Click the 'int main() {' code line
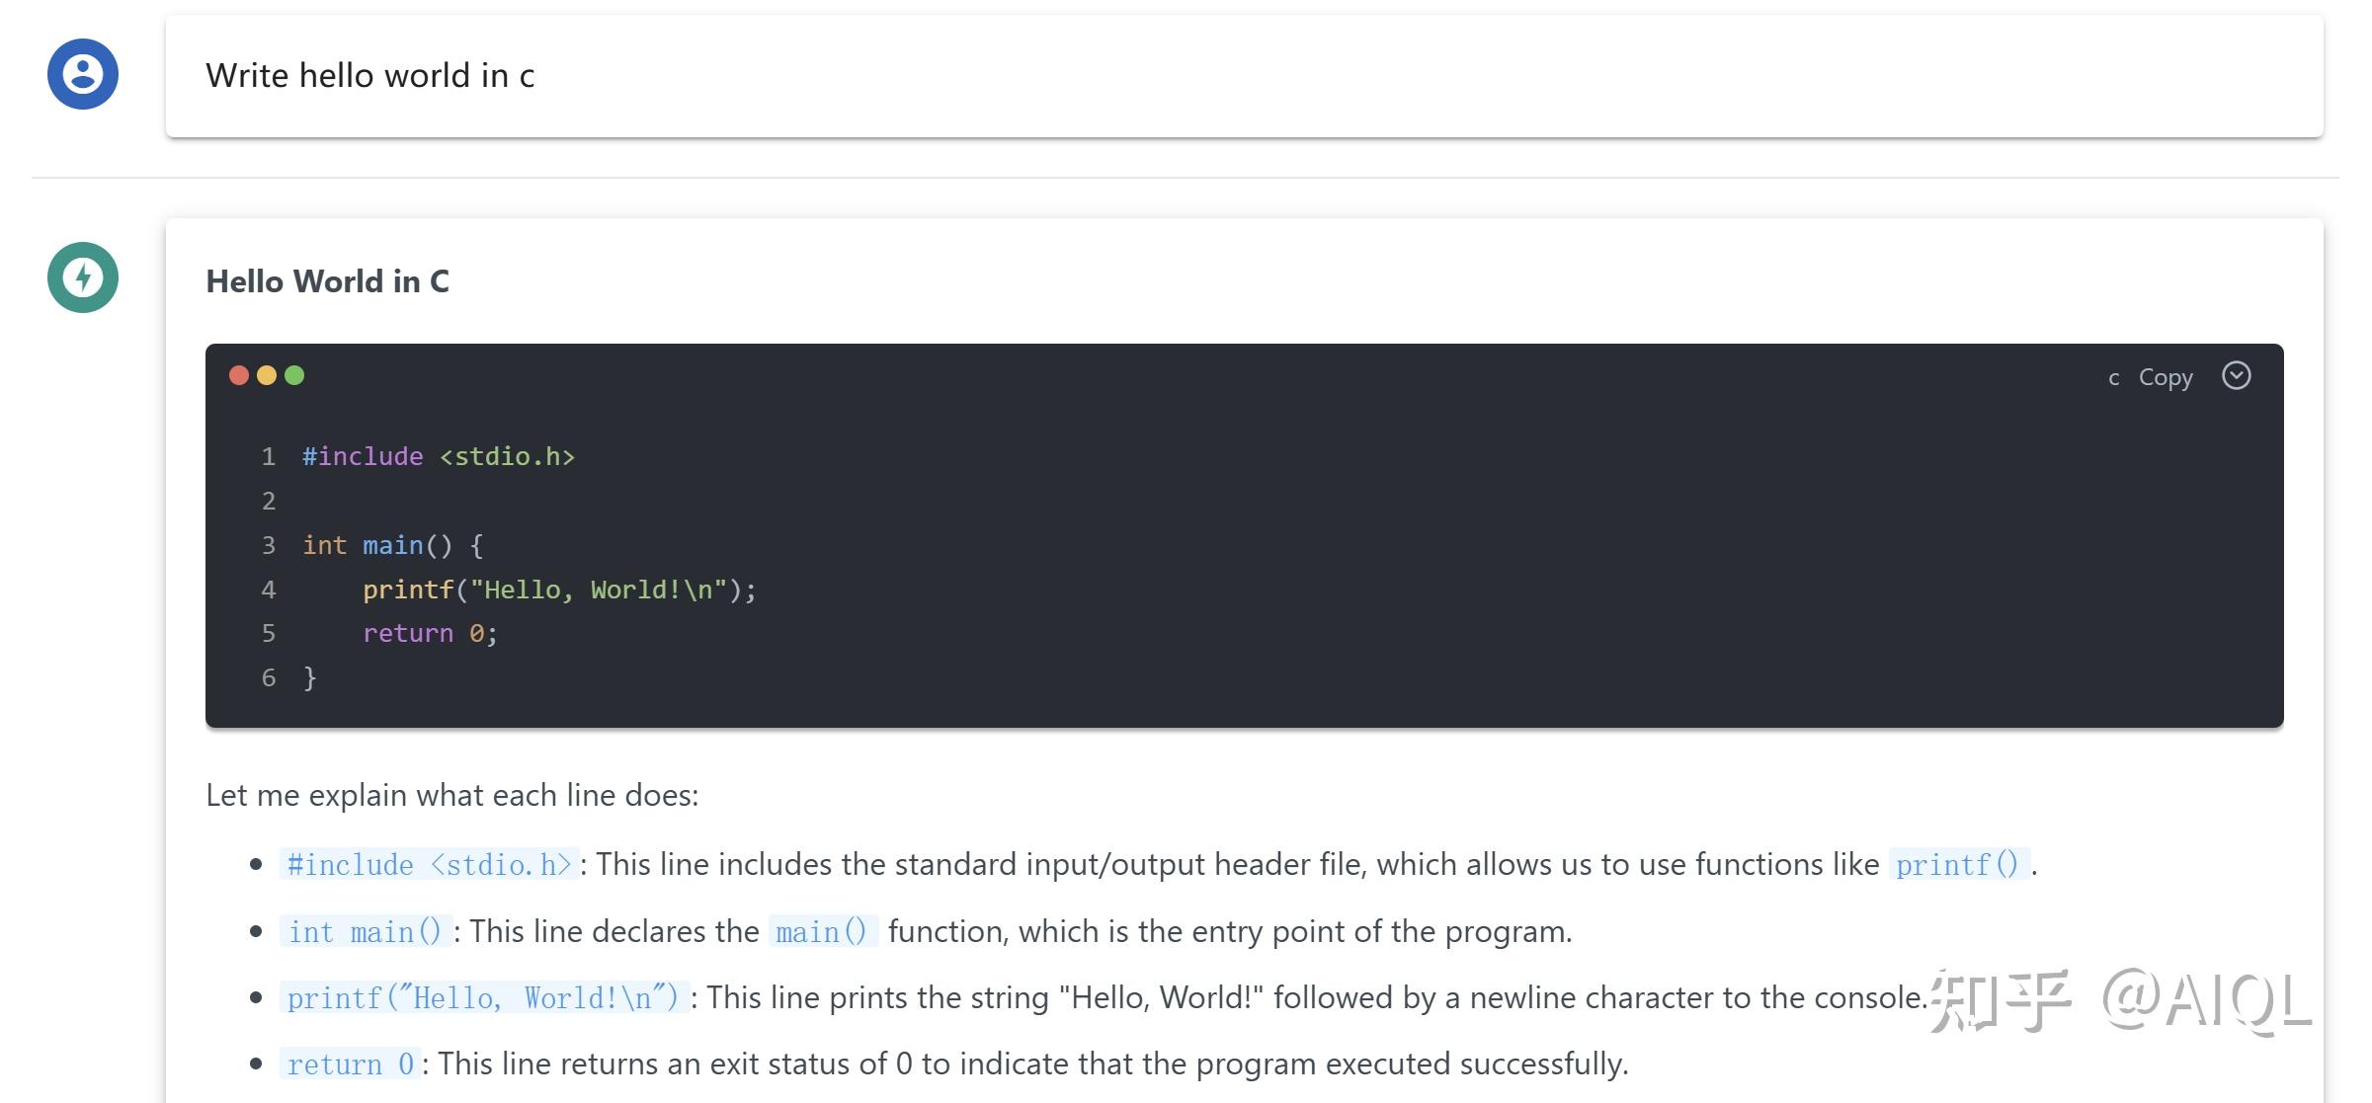Screen dimensions: 2372x1103 coord(392,546)
